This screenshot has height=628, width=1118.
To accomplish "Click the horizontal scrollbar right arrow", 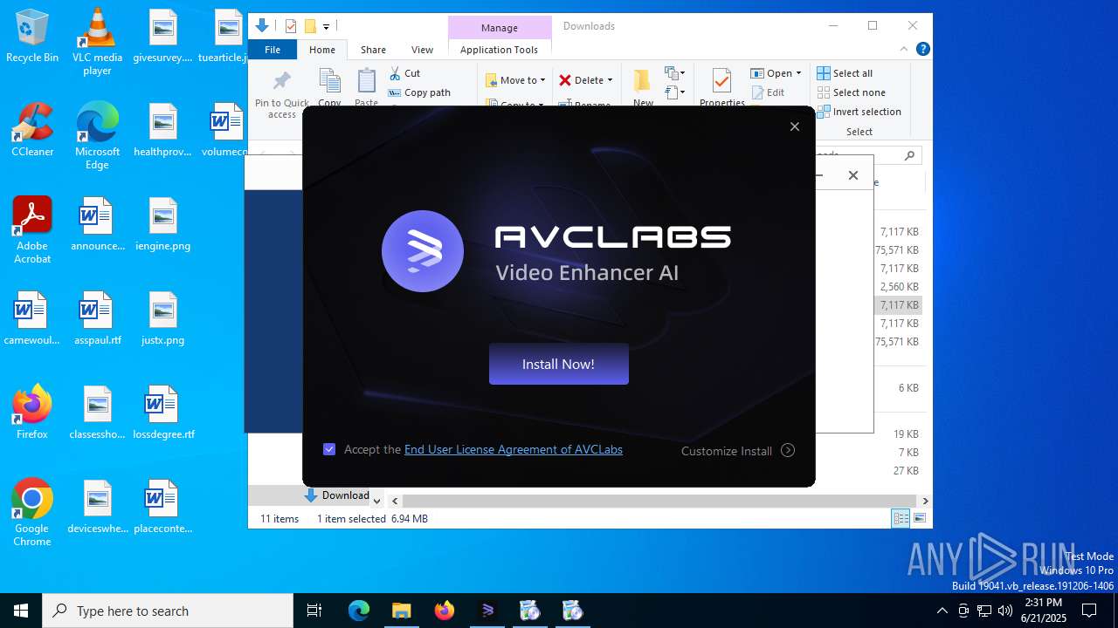I will pyautogui.click(x=925, y=501).
